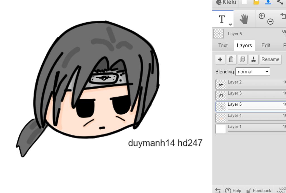286x193 pixels.
Task: Select Layer 4 in the layer list
Action: tap(251, 118)
